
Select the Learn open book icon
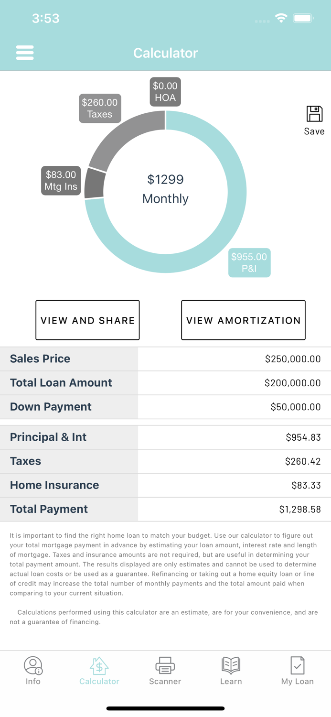click(x=231, y=665)
